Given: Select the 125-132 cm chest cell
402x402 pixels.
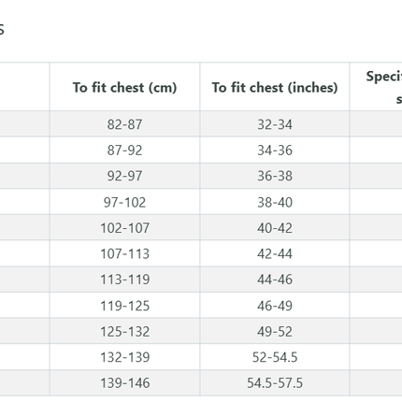Looking at the screenshot, I should coord(124,331).
